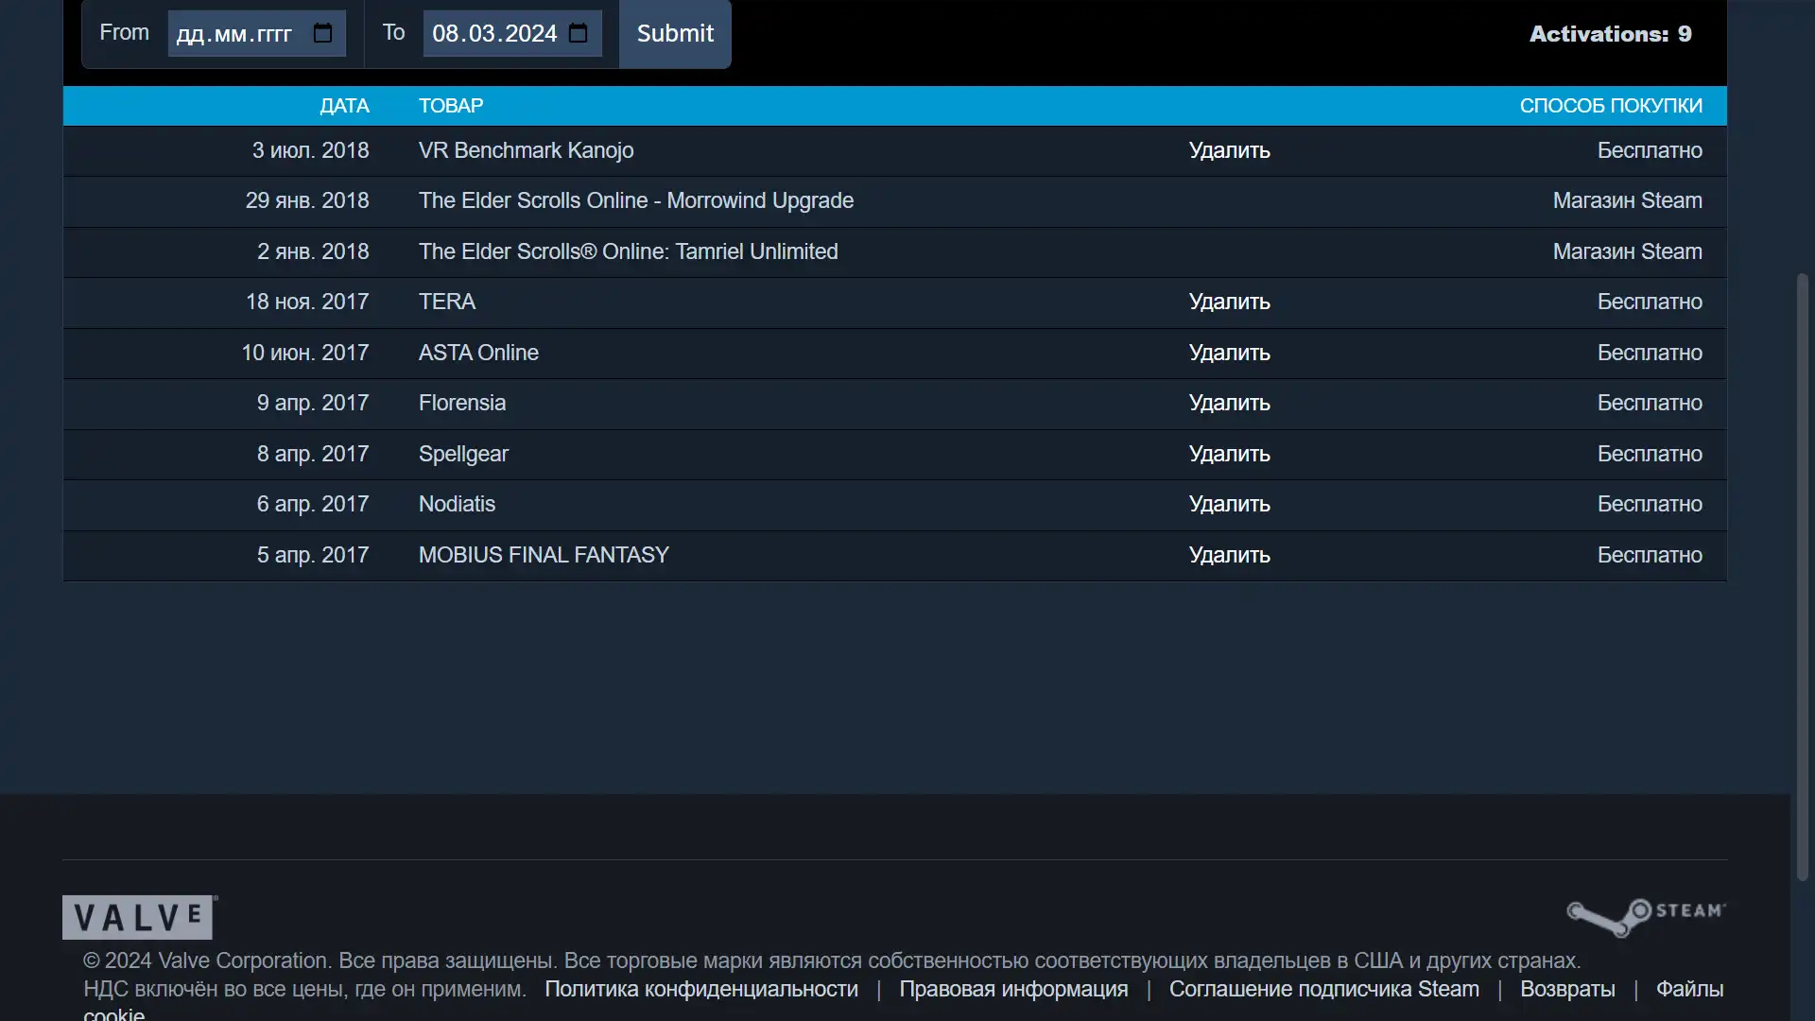Click the To date field 08.03.2024
Viewport: 1815px width, 1021px height.
pyautogui.click(x=512, y=34)
